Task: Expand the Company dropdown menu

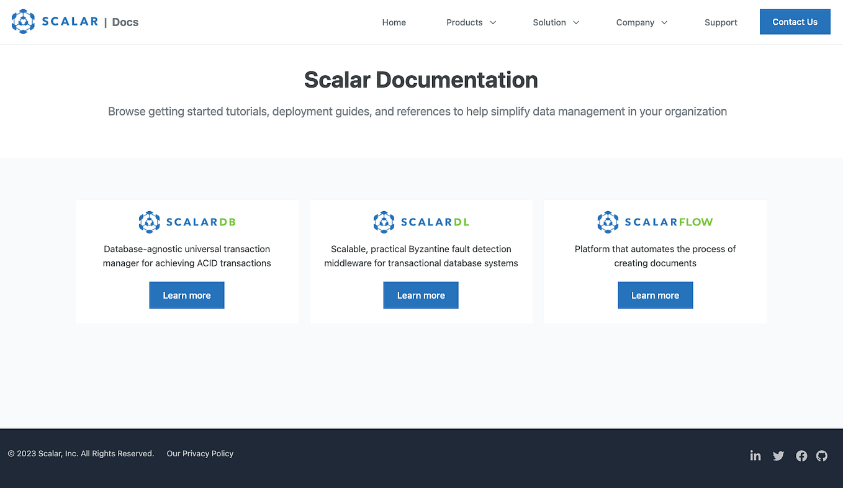Action: [x=641, y=22]
